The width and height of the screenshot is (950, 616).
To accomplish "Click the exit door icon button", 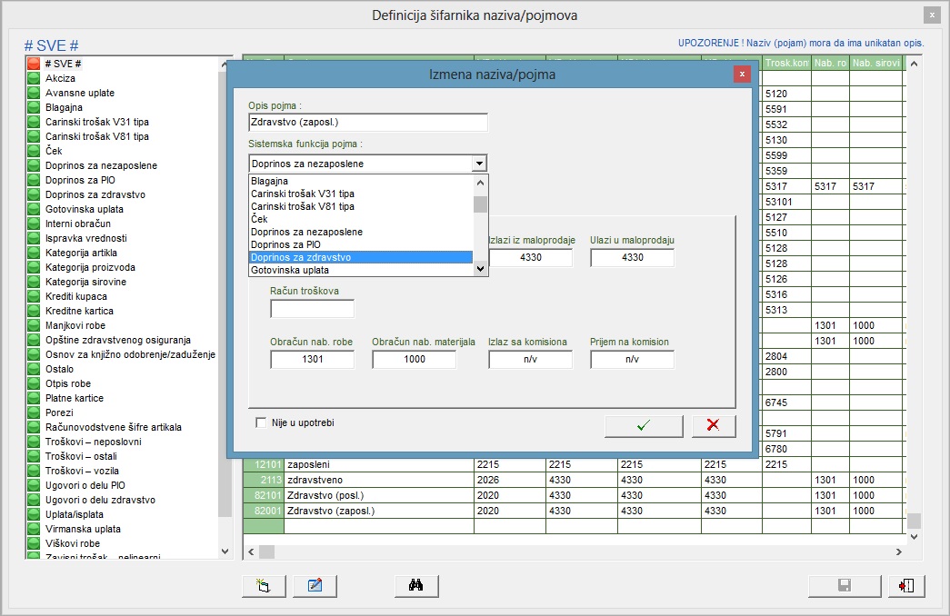I will pyautogui.click(x=905, y=585).
